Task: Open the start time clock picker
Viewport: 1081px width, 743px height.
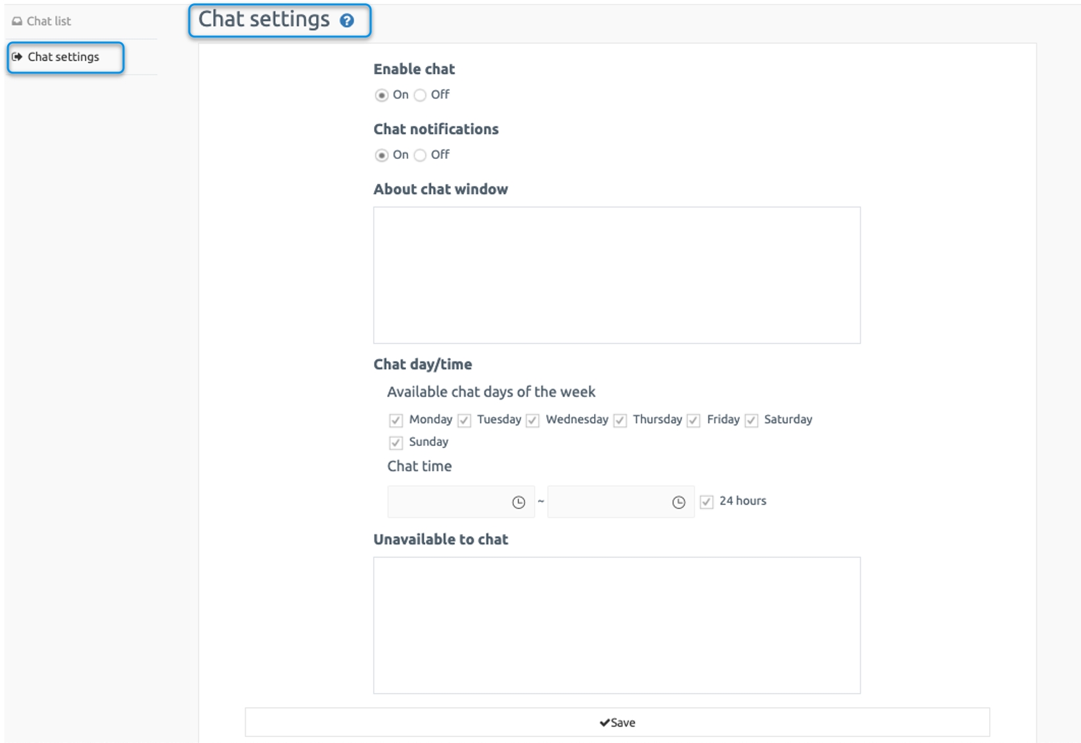Action: (x=518, y=503)
